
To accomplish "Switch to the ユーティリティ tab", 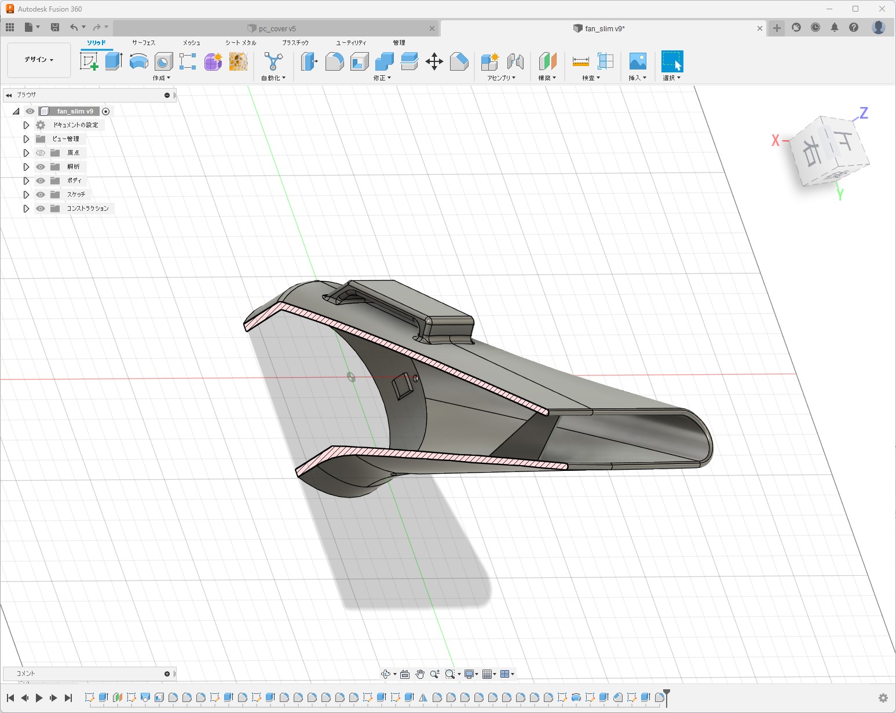I will (x=352, y=43).
